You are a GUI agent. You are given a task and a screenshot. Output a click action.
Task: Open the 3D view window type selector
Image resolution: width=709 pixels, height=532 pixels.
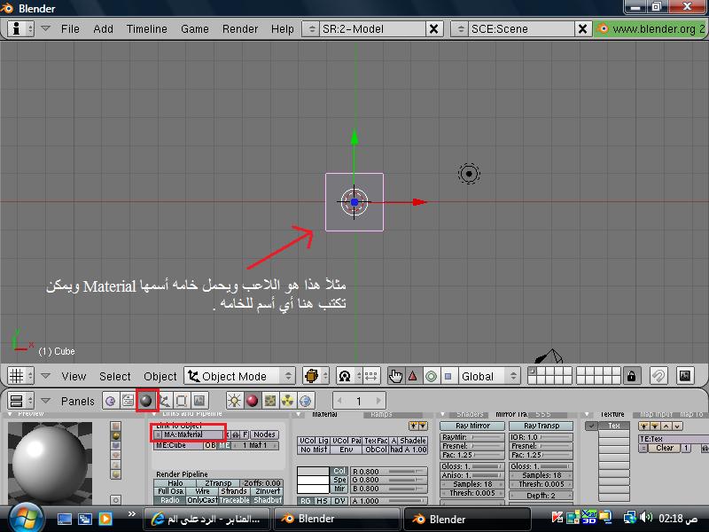coord(20,376)
